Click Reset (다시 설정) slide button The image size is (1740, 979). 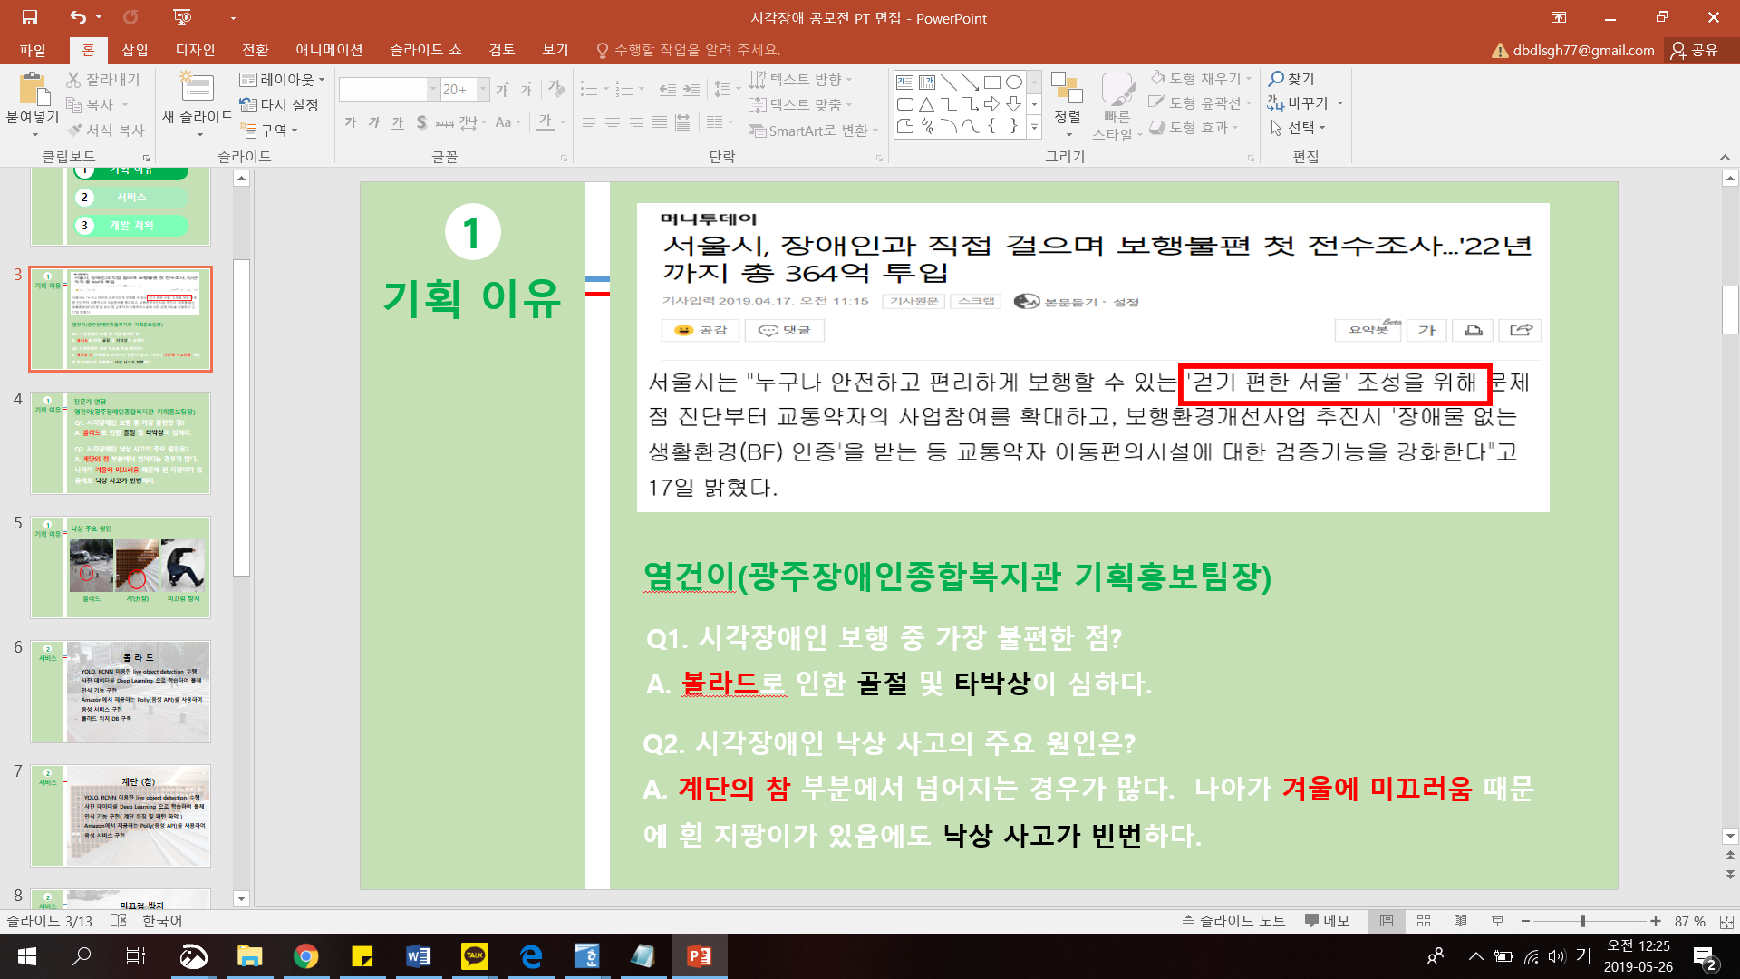(x=280, y=105)
